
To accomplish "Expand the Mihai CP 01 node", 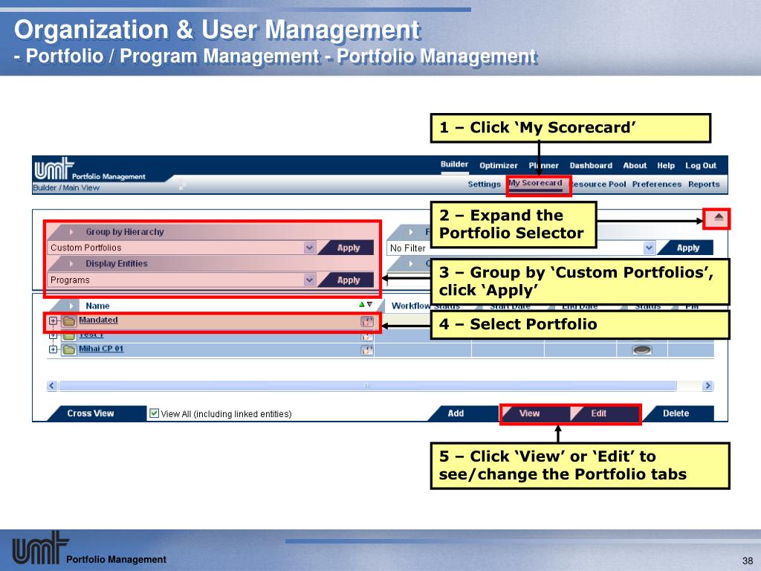I will pyautogui.click(x=53, y=349).
